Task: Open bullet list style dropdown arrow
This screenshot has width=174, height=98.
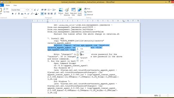Action: [51, 10]
